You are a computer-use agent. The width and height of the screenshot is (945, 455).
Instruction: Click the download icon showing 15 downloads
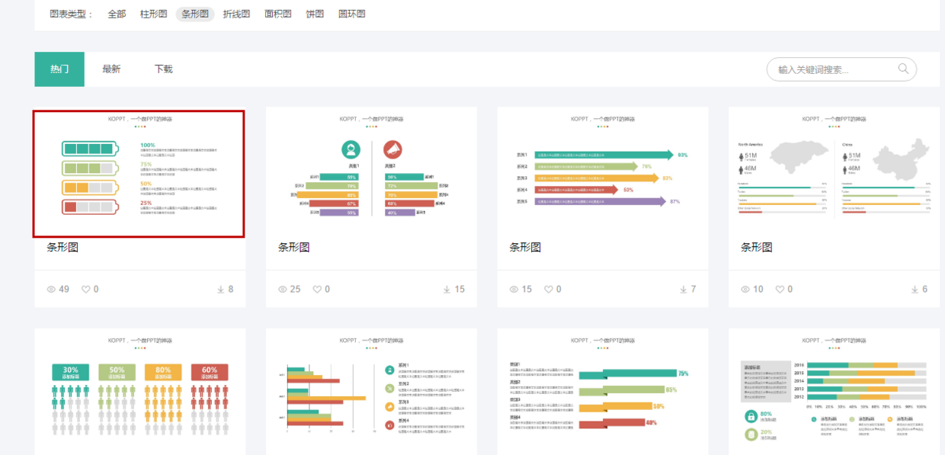point(447,290)
